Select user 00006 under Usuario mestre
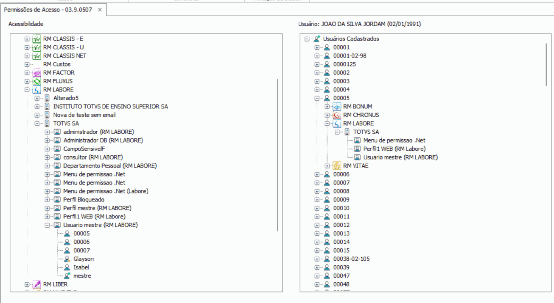The image size is (554, 303). coord(81,242)
